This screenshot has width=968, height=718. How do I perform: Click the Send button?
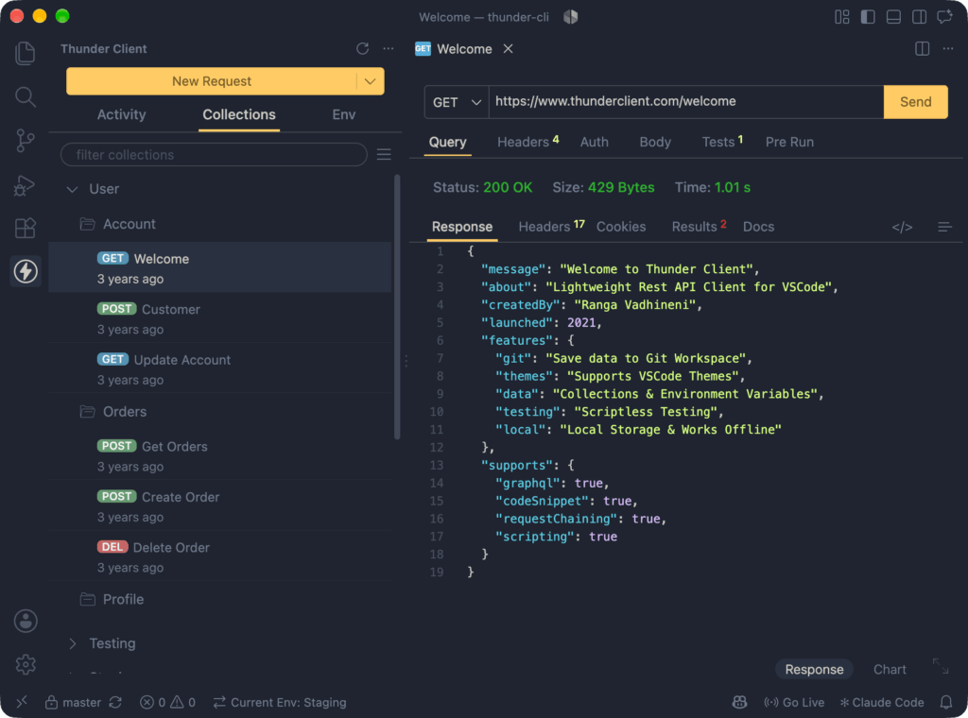coord(915,102)
